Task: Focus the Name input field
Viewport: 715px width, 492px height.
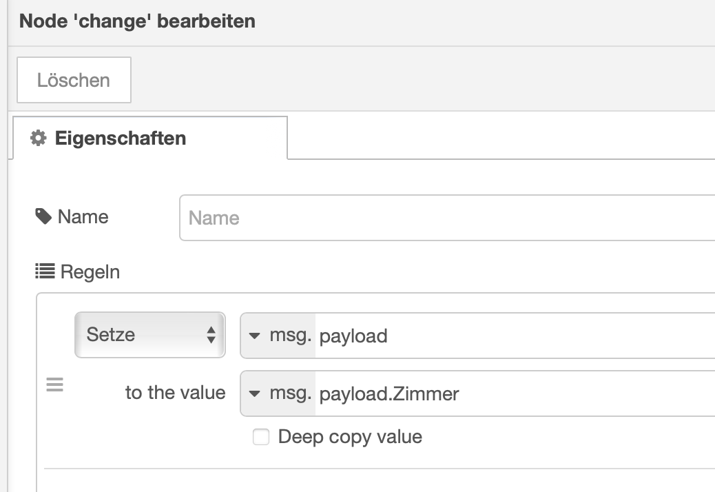Action: pyautogui.click(x=448, y=218)
